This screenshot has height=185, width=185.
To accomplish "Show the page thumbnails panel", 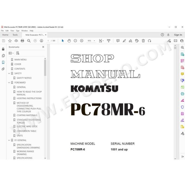I will [3, 55].
